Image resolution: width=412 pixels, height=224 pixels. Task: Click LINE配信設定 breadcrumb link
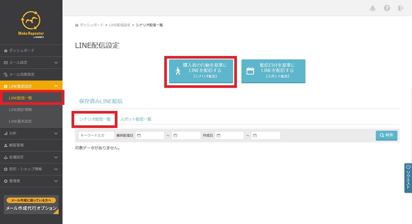click(119, 25)
